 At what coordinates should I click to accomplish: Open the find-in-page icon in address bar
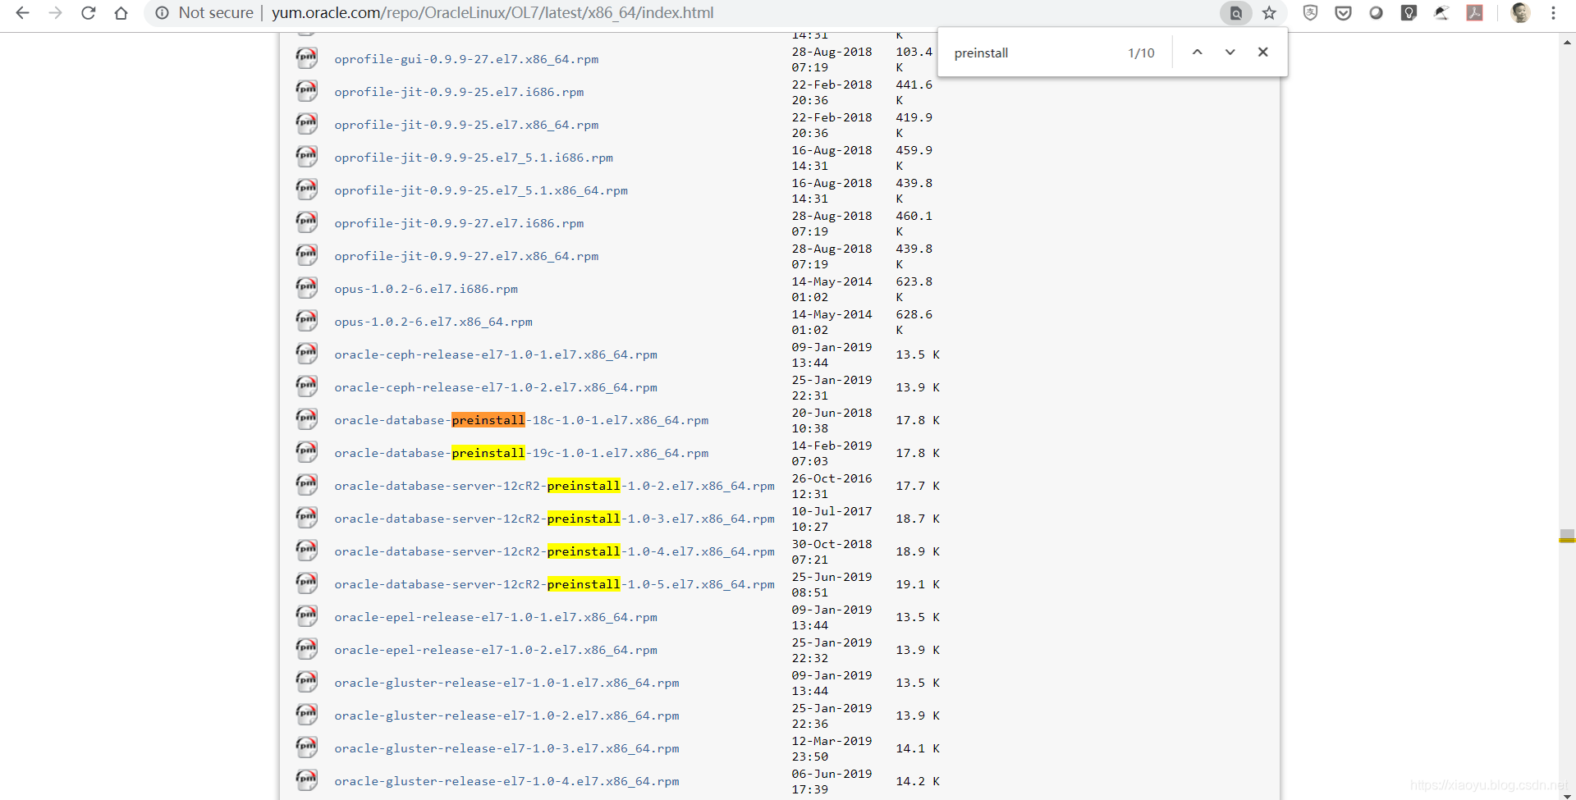coord(1235,13)
